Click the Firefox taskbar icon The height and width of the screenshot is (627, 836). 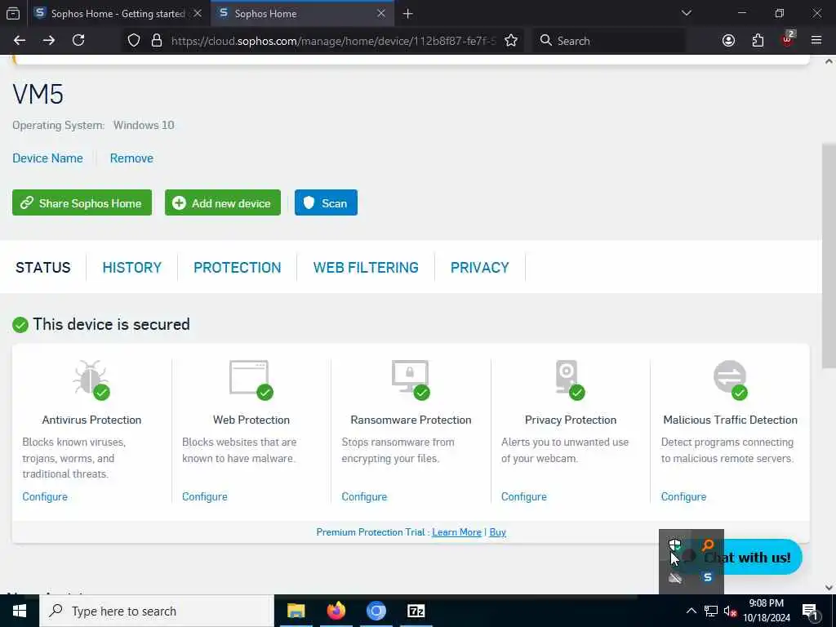point(336,611)
